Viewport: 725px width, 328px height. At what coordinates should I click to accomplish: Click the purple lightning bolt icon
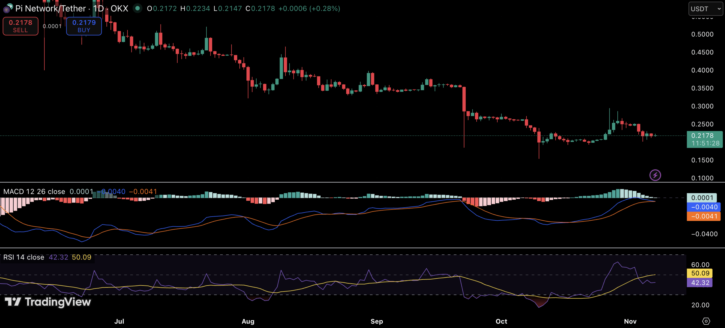(x=655, y=175)
